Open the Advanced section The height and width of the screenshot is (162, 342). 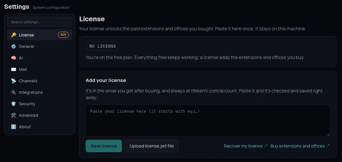40,115
